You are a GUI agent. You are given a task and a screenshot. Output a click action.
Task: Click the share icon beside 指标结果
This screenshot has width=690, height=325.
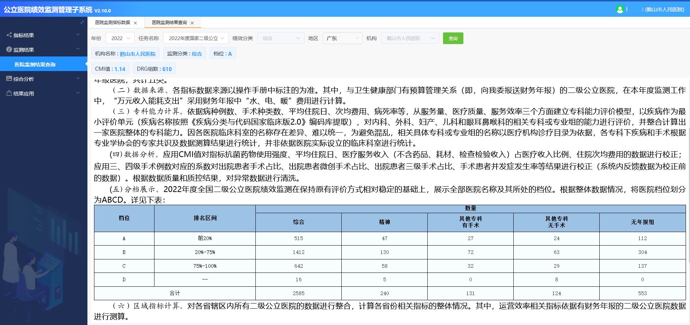tap(9, 35)
